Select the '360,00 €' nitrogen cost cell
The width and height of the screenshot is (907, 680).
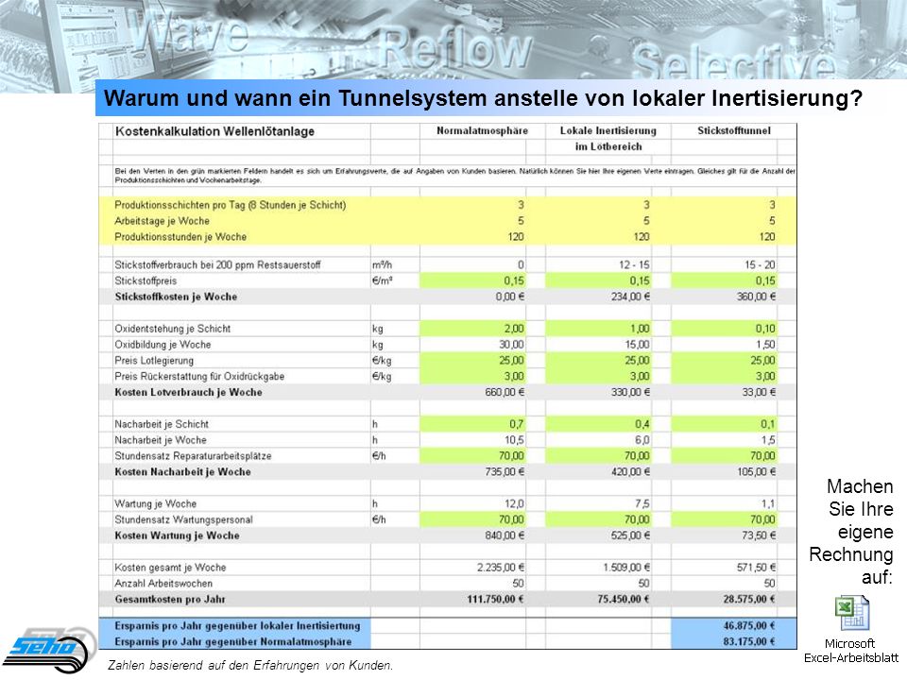tap(756, 297)
